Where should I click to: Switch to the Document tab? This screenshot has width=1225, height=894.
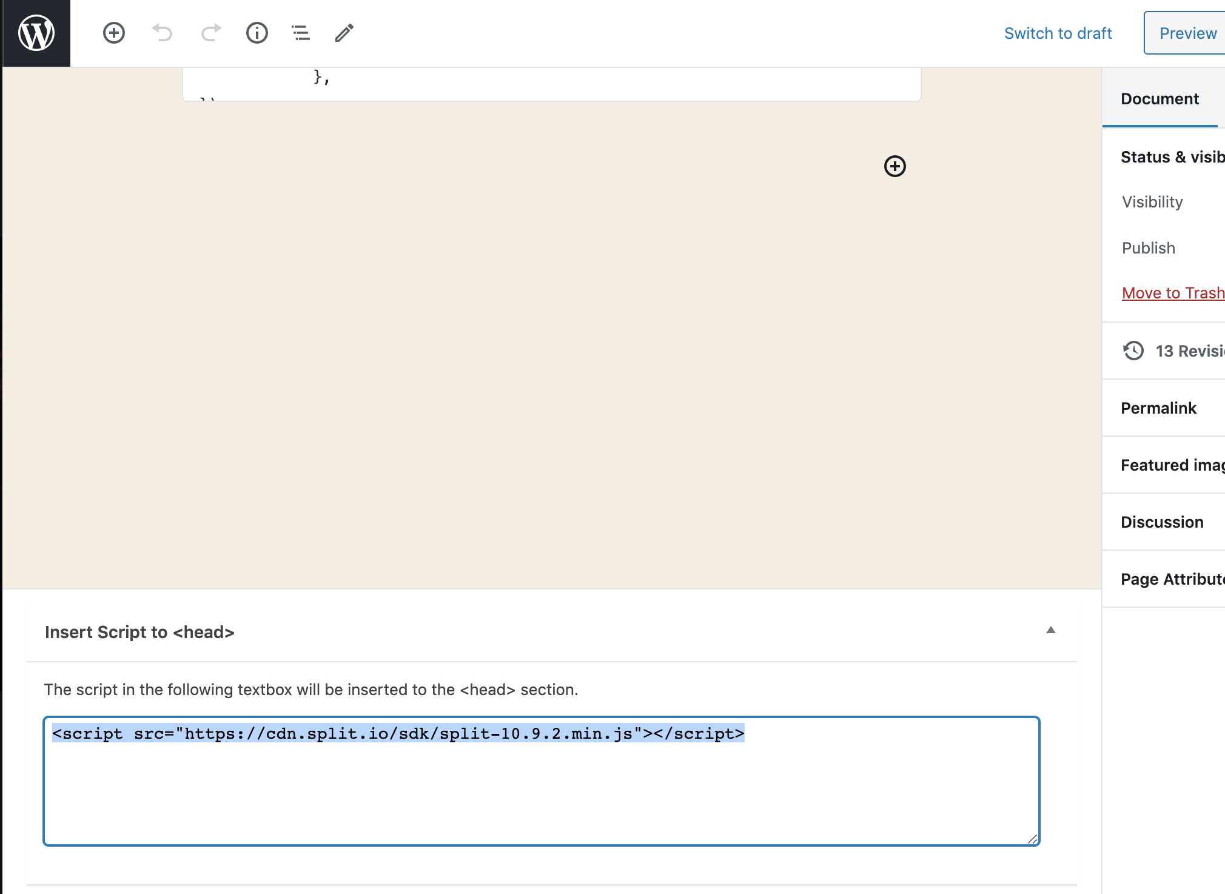click(1160, 99)
